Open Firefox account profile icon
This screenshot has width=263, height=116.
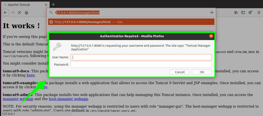(250, 12)
